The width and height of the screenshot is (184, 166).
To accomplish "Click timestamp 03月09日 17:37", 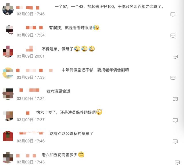I will (x=31, y=120).
